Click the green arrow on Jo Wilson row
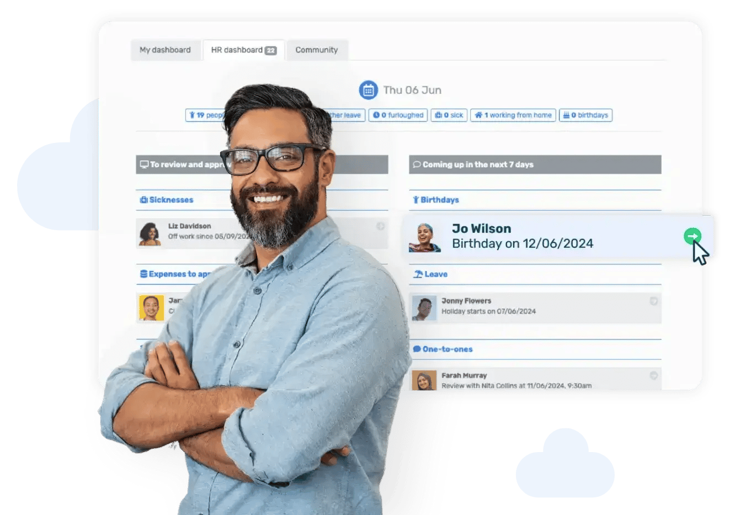The width and height of the screenshot is (740, 515). tap(692, 236)
